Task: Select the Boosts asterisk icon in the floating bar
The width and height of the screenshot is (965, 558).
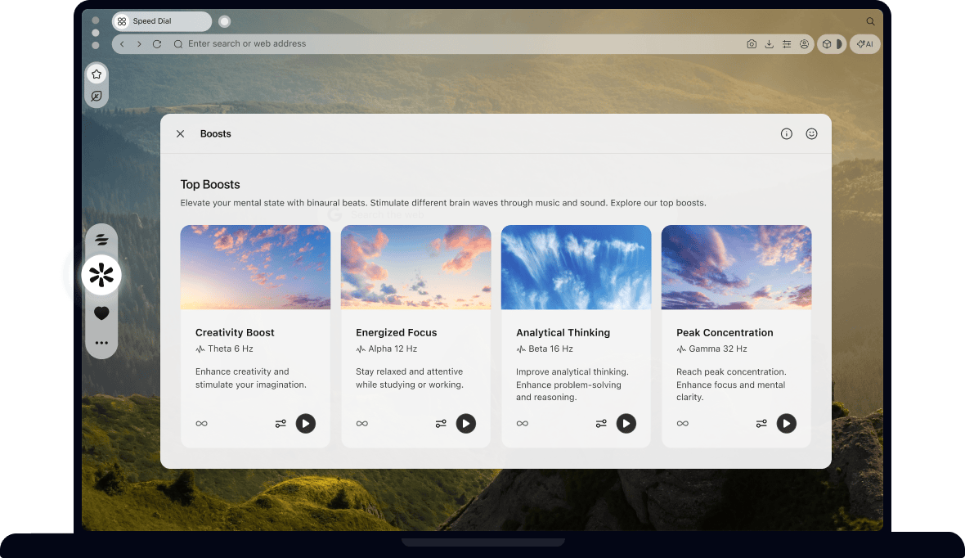Action: [x=101, y=275]
